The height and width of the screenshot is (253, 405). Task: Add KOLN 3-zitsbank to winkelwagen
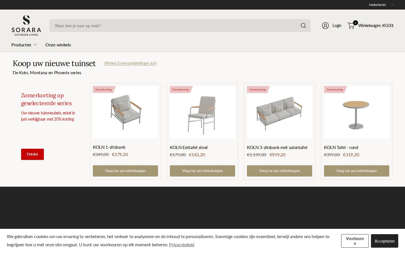[280, 171]
